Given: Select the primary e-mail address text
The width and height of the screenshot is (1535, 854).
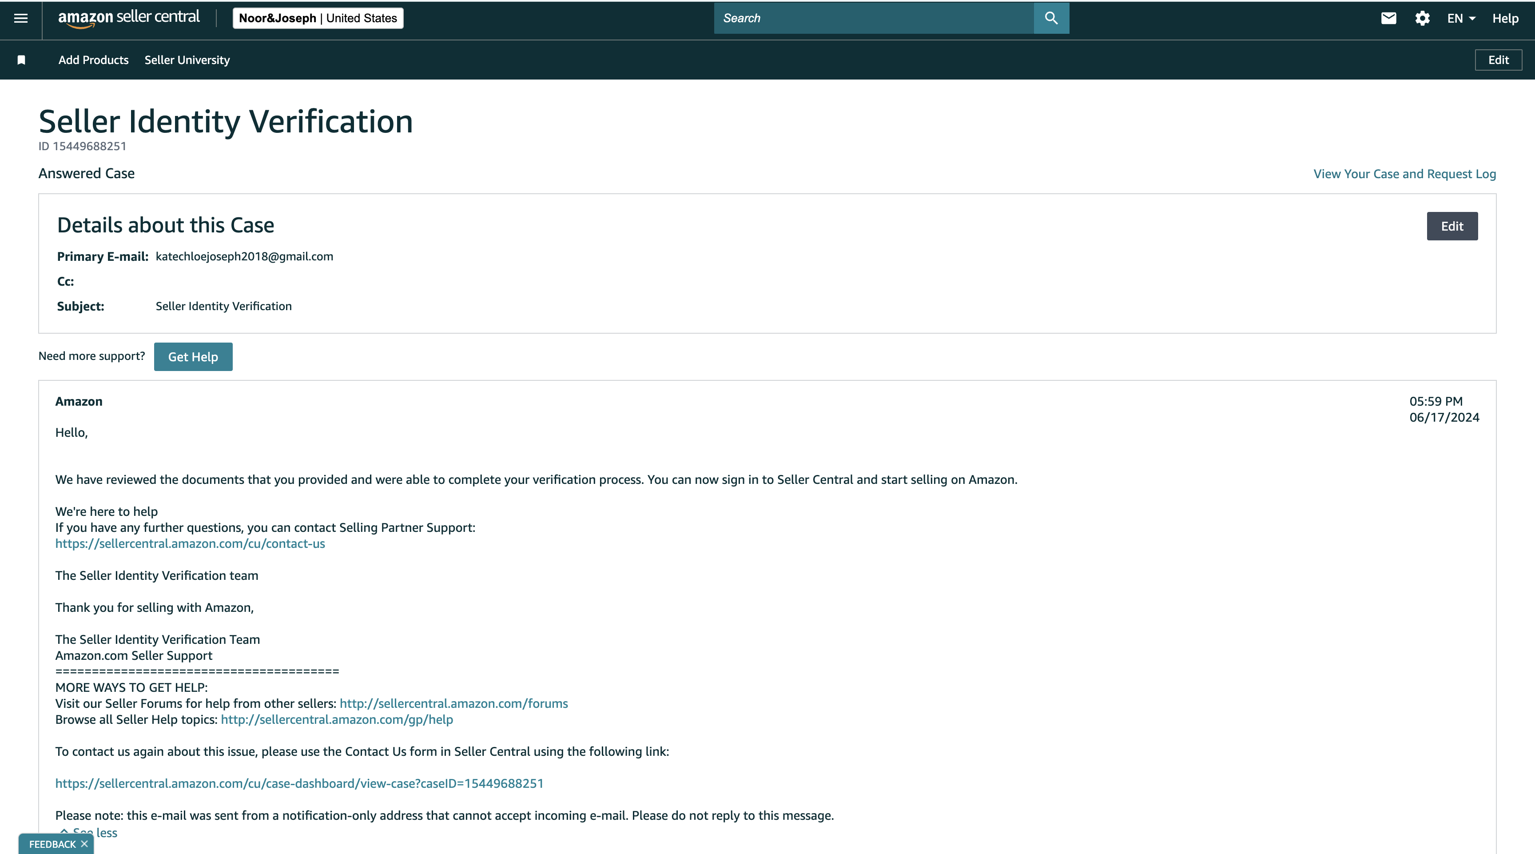Looking at the screenshot, I should [244, 256].
